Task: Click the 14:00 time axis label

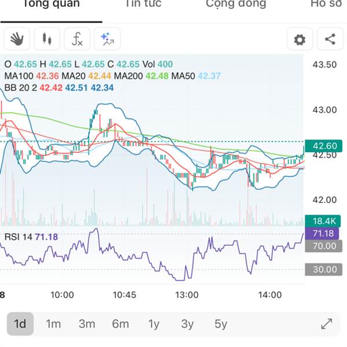Action: click(270, 295)
